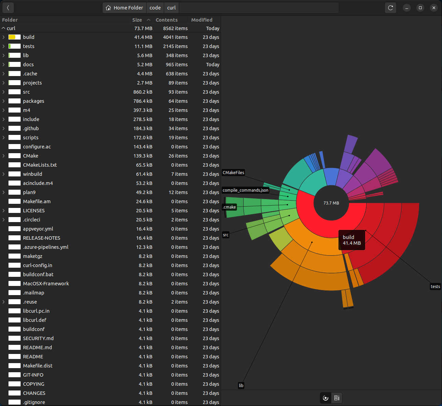
Task: Select Makefile.am file row
Action: pos(110,201)
